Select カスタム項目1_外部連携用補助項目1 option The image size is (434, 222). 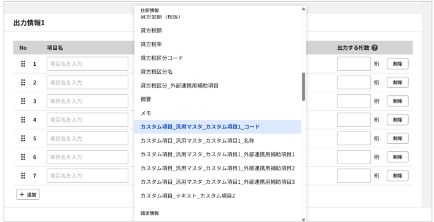tap(217, 154)
